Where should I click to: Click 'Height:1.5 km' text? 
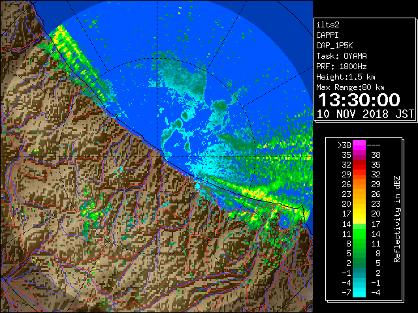(346, 77)
